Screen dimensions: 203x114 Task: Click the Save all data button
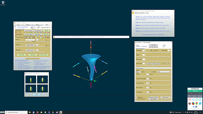coord(22,55)
